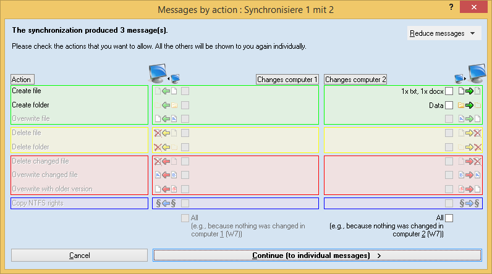Click the create file arrow icon for computer 1

165,91
